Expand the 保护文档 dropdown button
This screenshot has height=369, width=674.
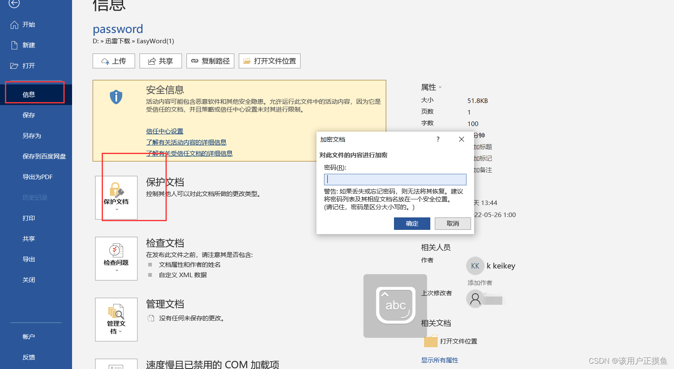[x=116, y=198]
